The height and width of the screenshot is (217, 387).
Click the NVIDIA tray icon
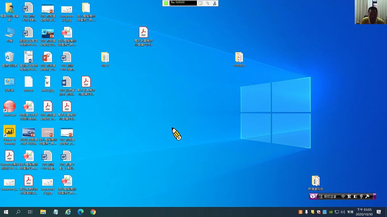tap(331, 212)
